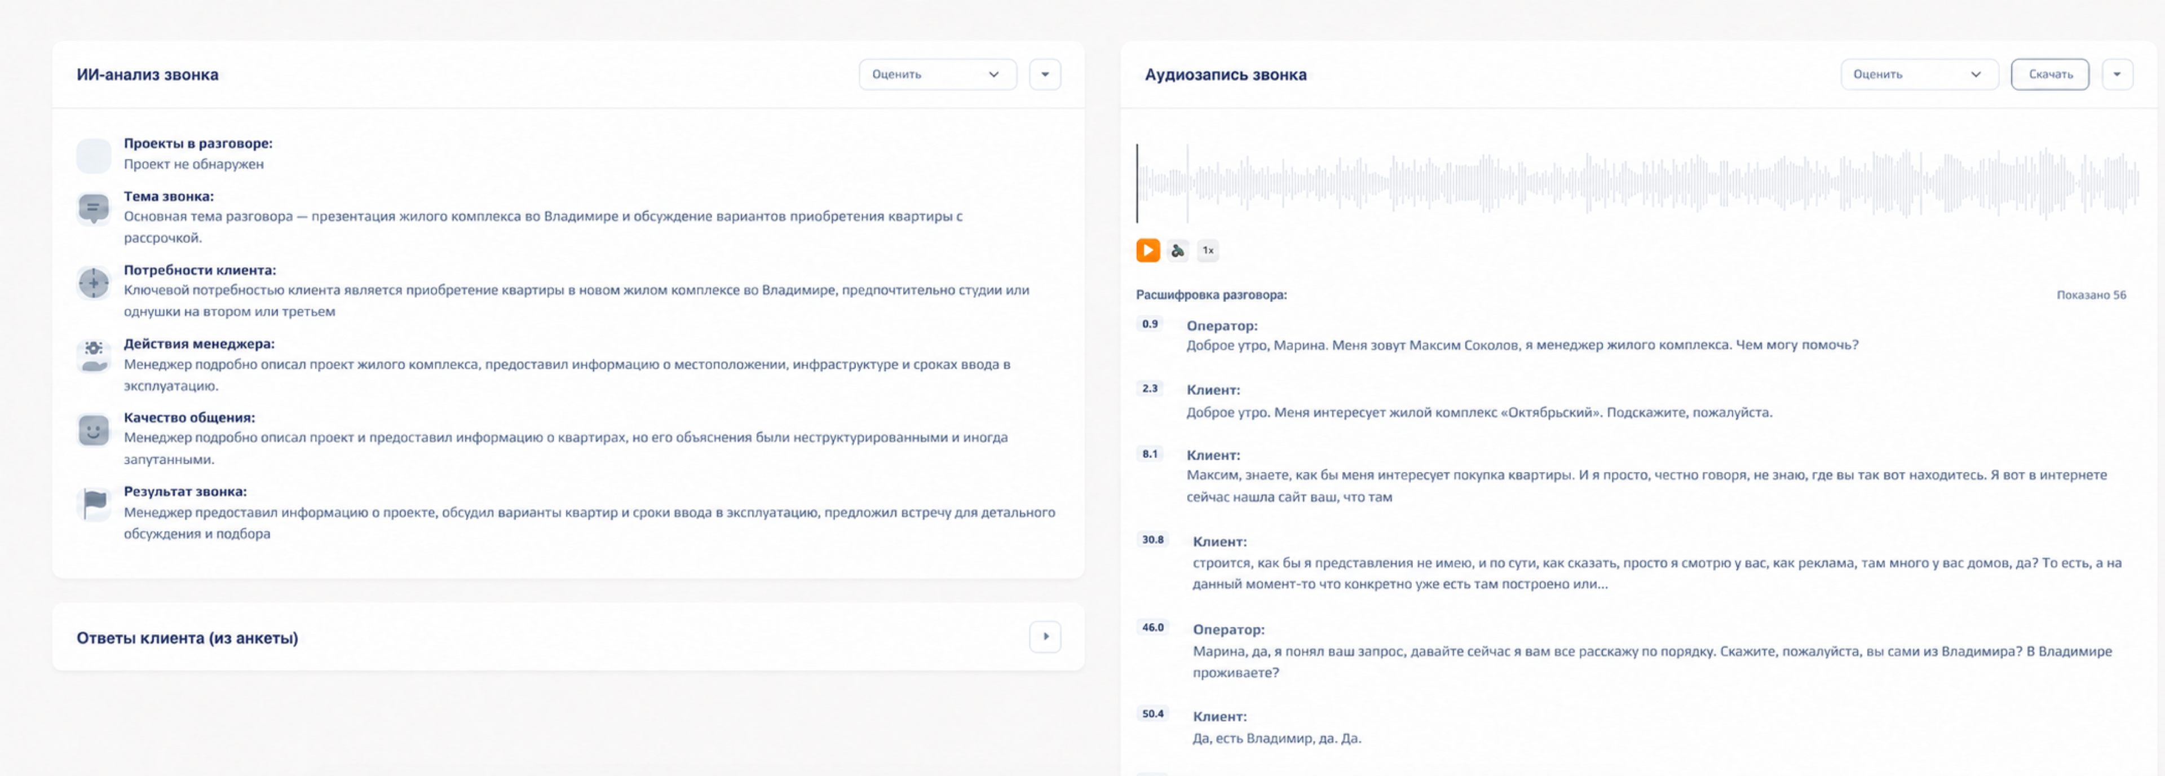Change the 1x playback speed

pyautogui.click(x=1208, y=250)
